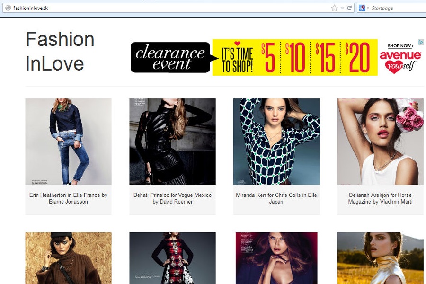Open Erin Heatherton in Elle France link
Image resolution: width=426 pixels, height=284 pixels.
(x=68, y=198)
